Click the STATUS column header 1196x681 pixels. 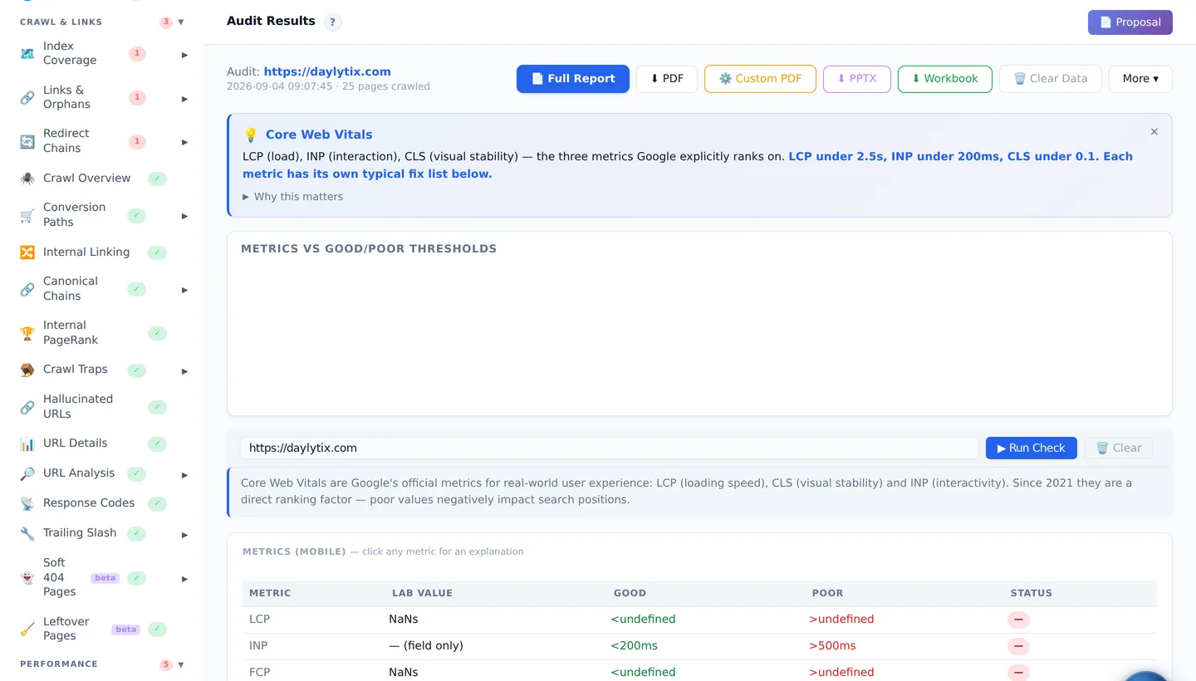tap(1032, 594)
